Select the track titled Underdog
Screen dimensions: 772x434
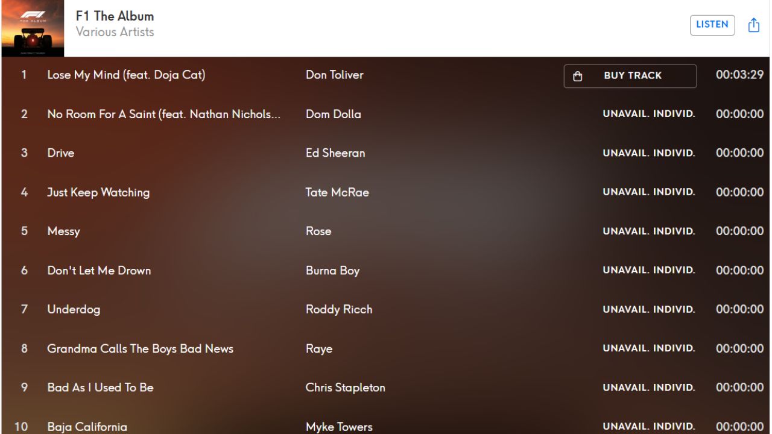pos(74,309)
